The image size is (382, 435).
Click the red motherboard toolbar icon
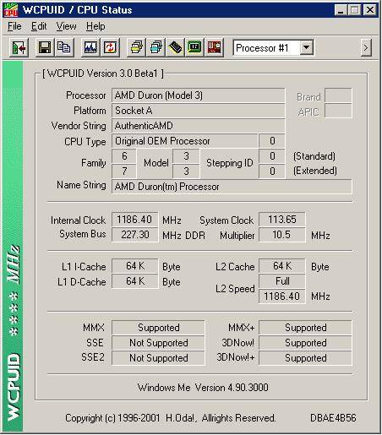coord(214,47)
